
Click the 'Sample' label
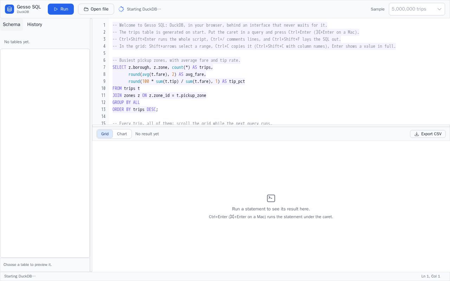(378, 9)
